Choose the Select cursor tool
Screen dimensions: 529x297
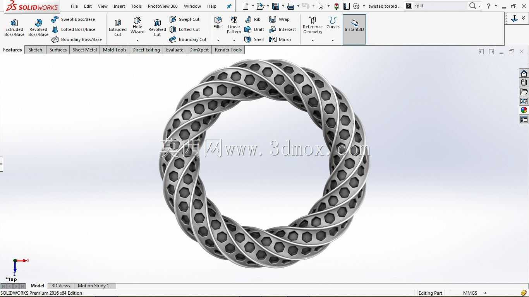(x=321, y=6)
